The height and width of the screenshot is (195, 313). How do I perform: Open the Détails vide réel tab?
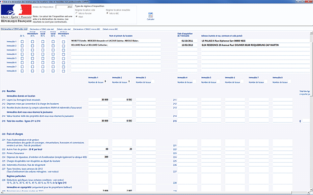[63, 29]
